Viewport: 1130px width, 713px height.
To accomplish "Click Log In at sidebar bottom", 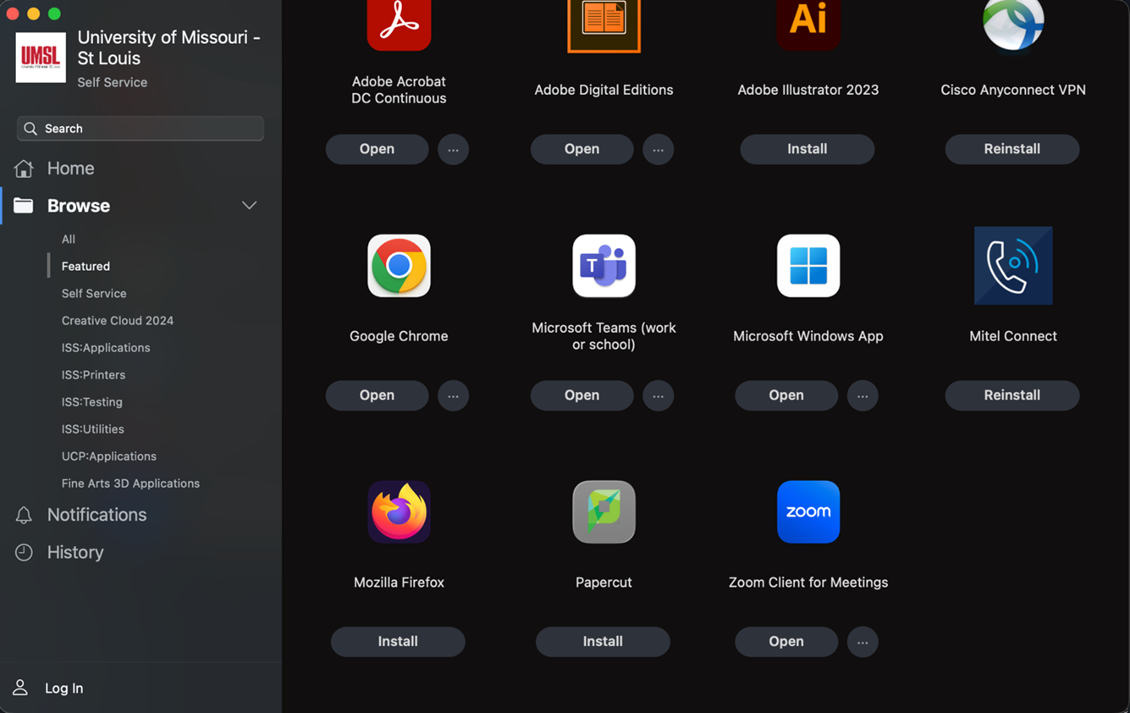I will click(63, 688).
